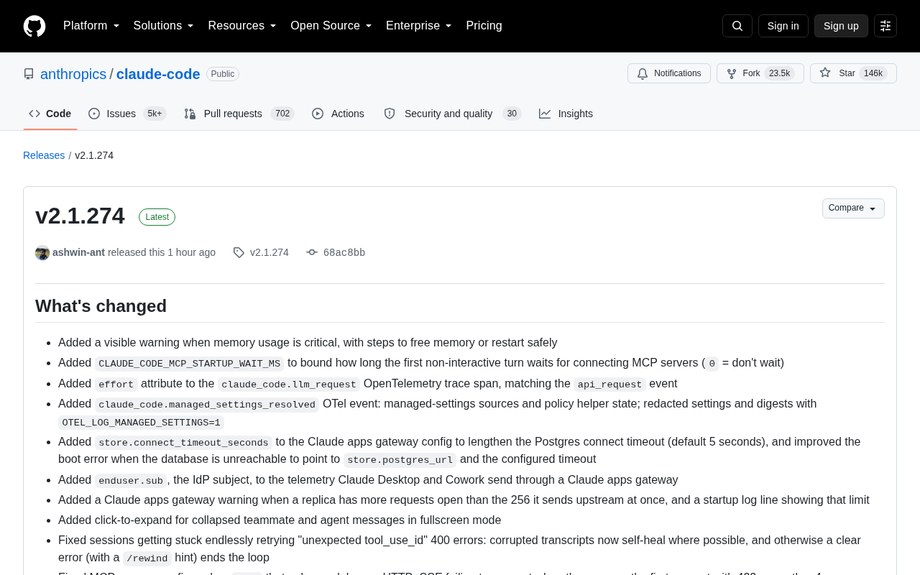Click the commit icon beside 68ac8bb
Screen dimensions: 920x575
coord(312,252)
